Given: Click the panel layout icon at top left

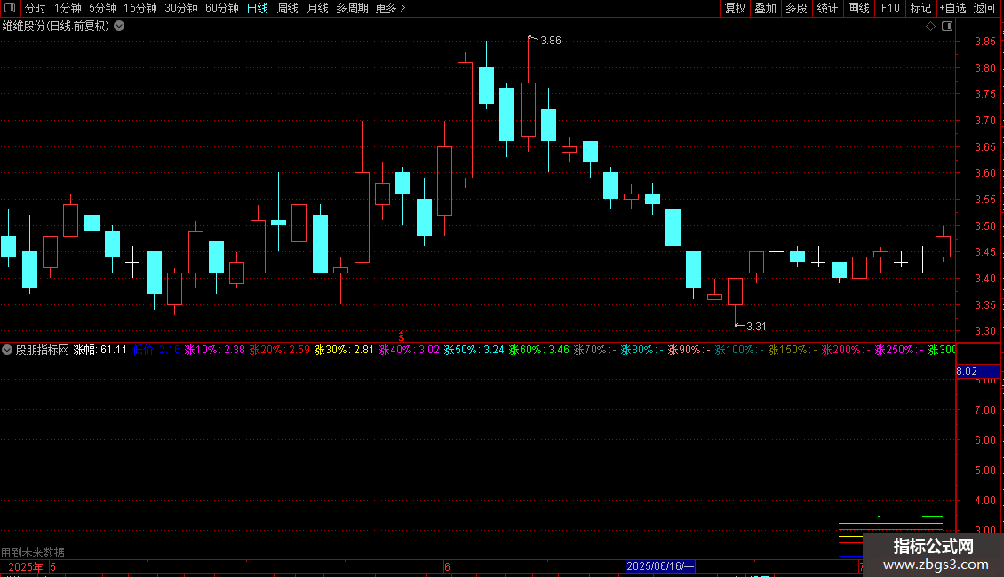Looking at the screenshot, I should click(10, 8).
